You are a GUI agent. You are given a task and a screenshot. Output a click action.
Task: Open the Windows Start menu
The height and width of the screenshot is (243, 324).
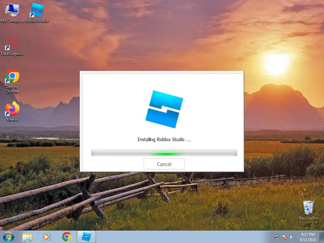[9, 237]
